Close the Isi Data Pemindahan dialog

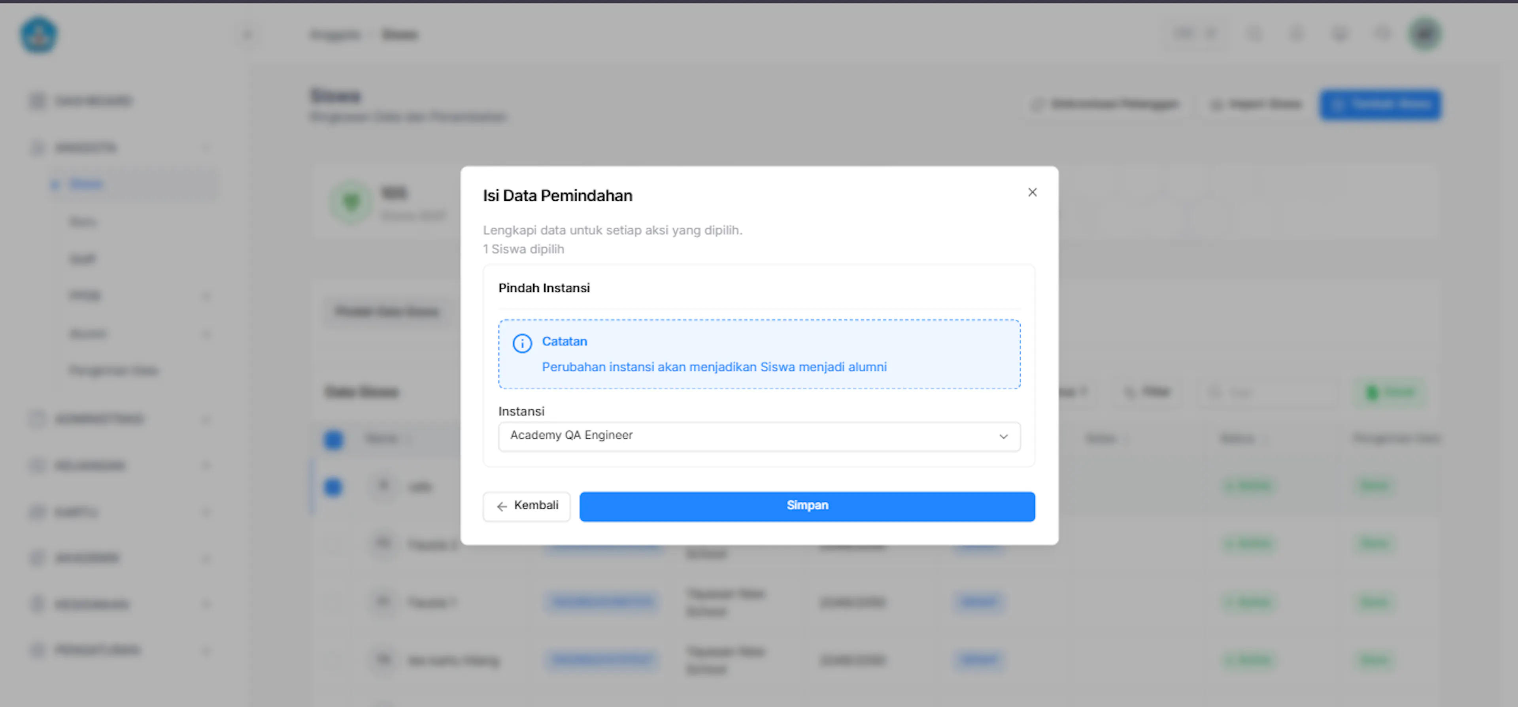1032,192
